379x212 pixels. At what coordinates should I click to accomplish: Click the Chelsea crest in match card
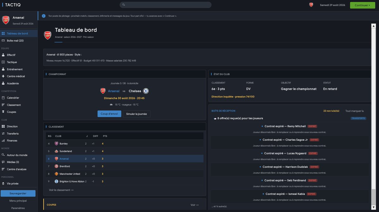pyautogui.click(x=146, y=91)
